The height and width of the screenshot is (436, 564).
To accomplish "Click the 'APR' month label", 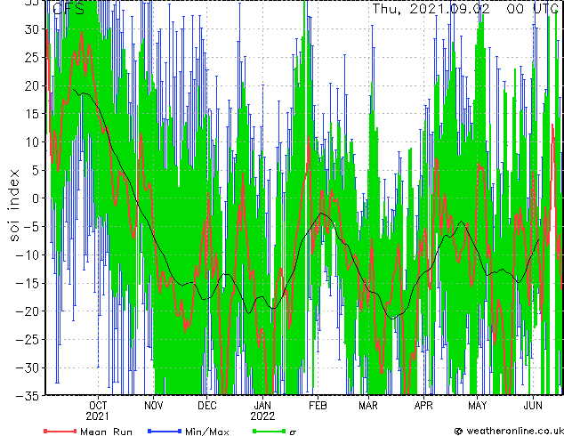I will coord(423,406).
